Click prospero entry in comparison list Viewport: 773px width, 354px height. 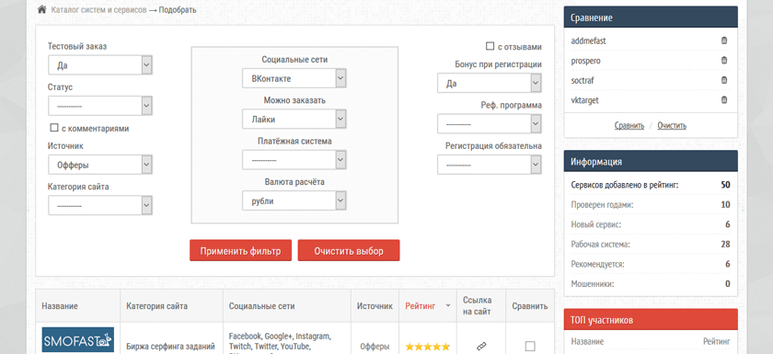coord(585,61)
